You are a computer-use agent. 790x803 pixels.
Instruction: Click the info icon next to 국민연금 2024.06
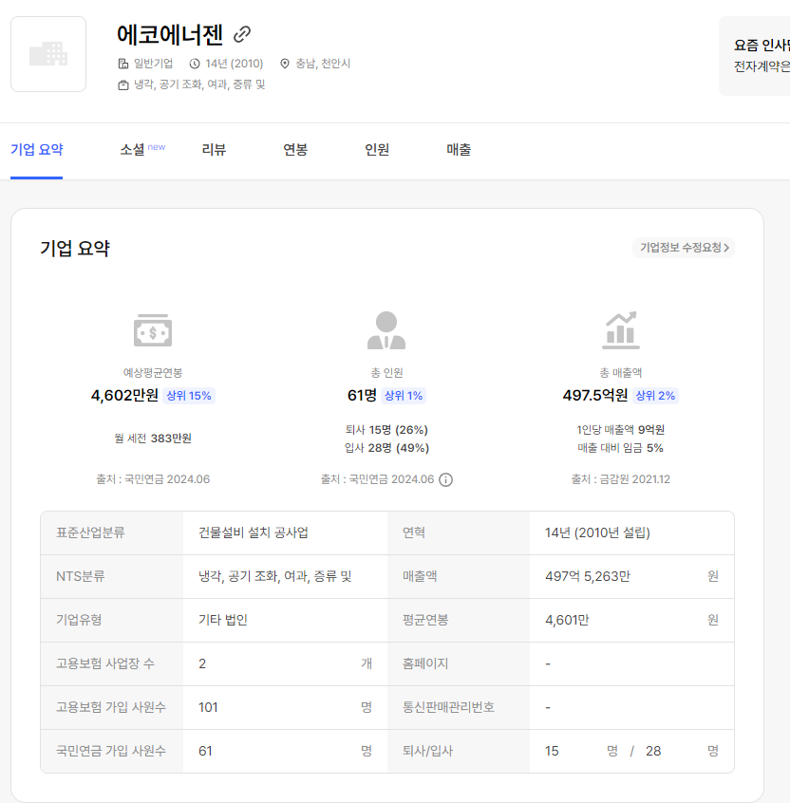[x=445, y=480]
